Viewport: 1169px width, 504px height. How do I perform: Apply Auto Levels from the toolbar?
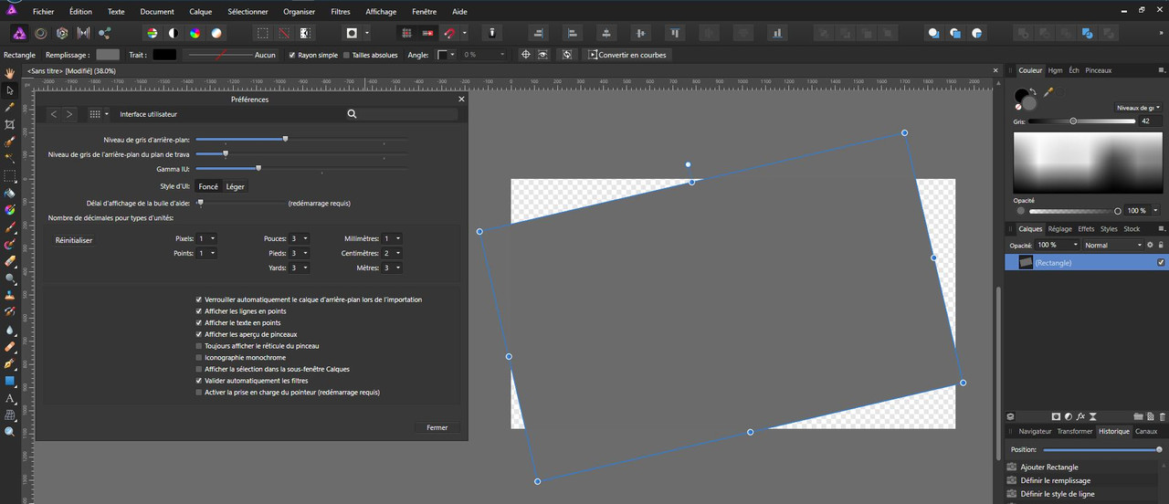coord(152,33)
